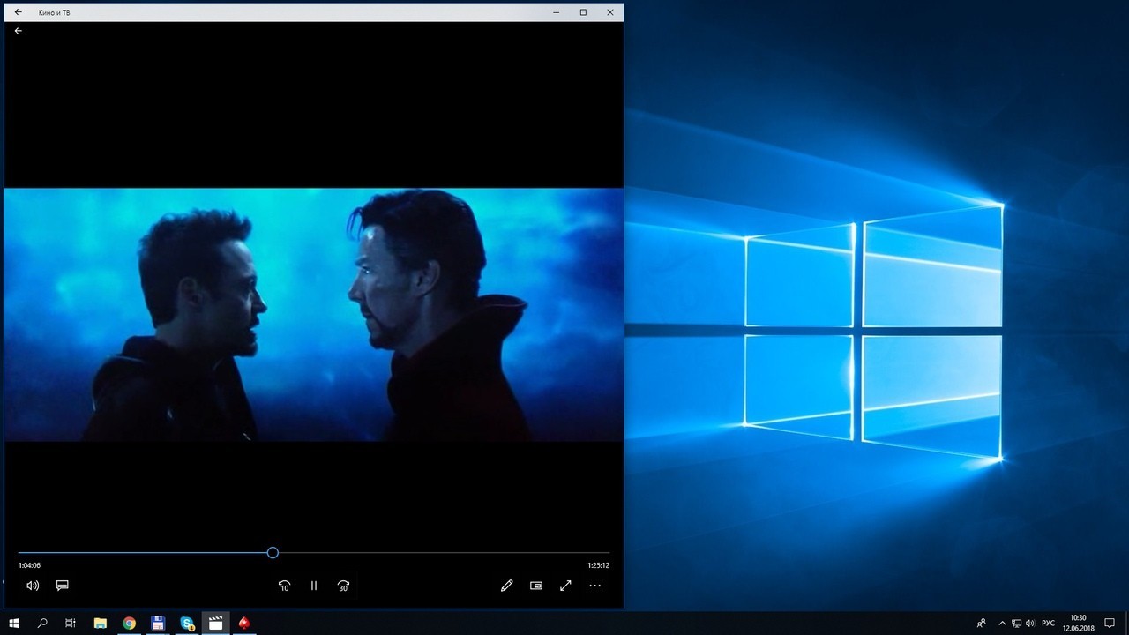This screenshot has width=1129, height=635.
Task: Click the video frame
Action: [x=313, y=314]
